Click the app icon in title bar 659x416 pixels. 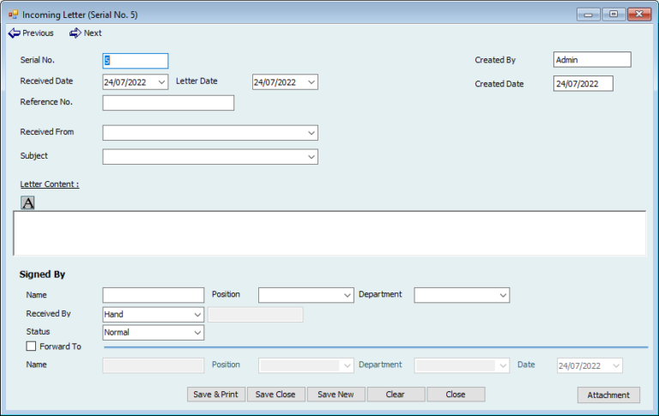[13, 15]
